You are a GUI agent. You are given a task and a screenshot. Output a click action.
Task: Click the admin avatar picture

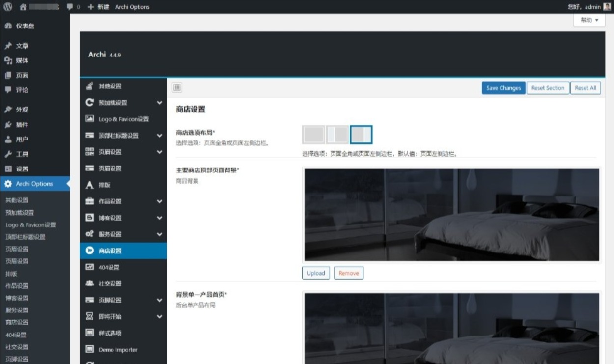click(x=607, y=7)
